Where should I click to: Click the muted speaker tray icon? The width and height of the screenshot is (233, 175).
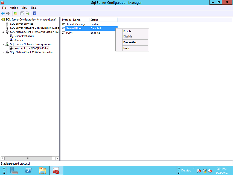coord(210,171)
